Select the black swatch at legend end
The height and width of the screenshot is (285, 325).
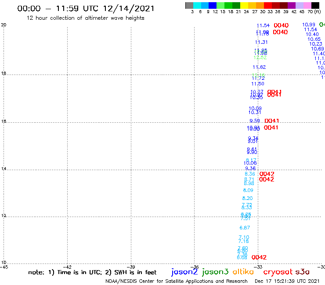tap(315, 5)
